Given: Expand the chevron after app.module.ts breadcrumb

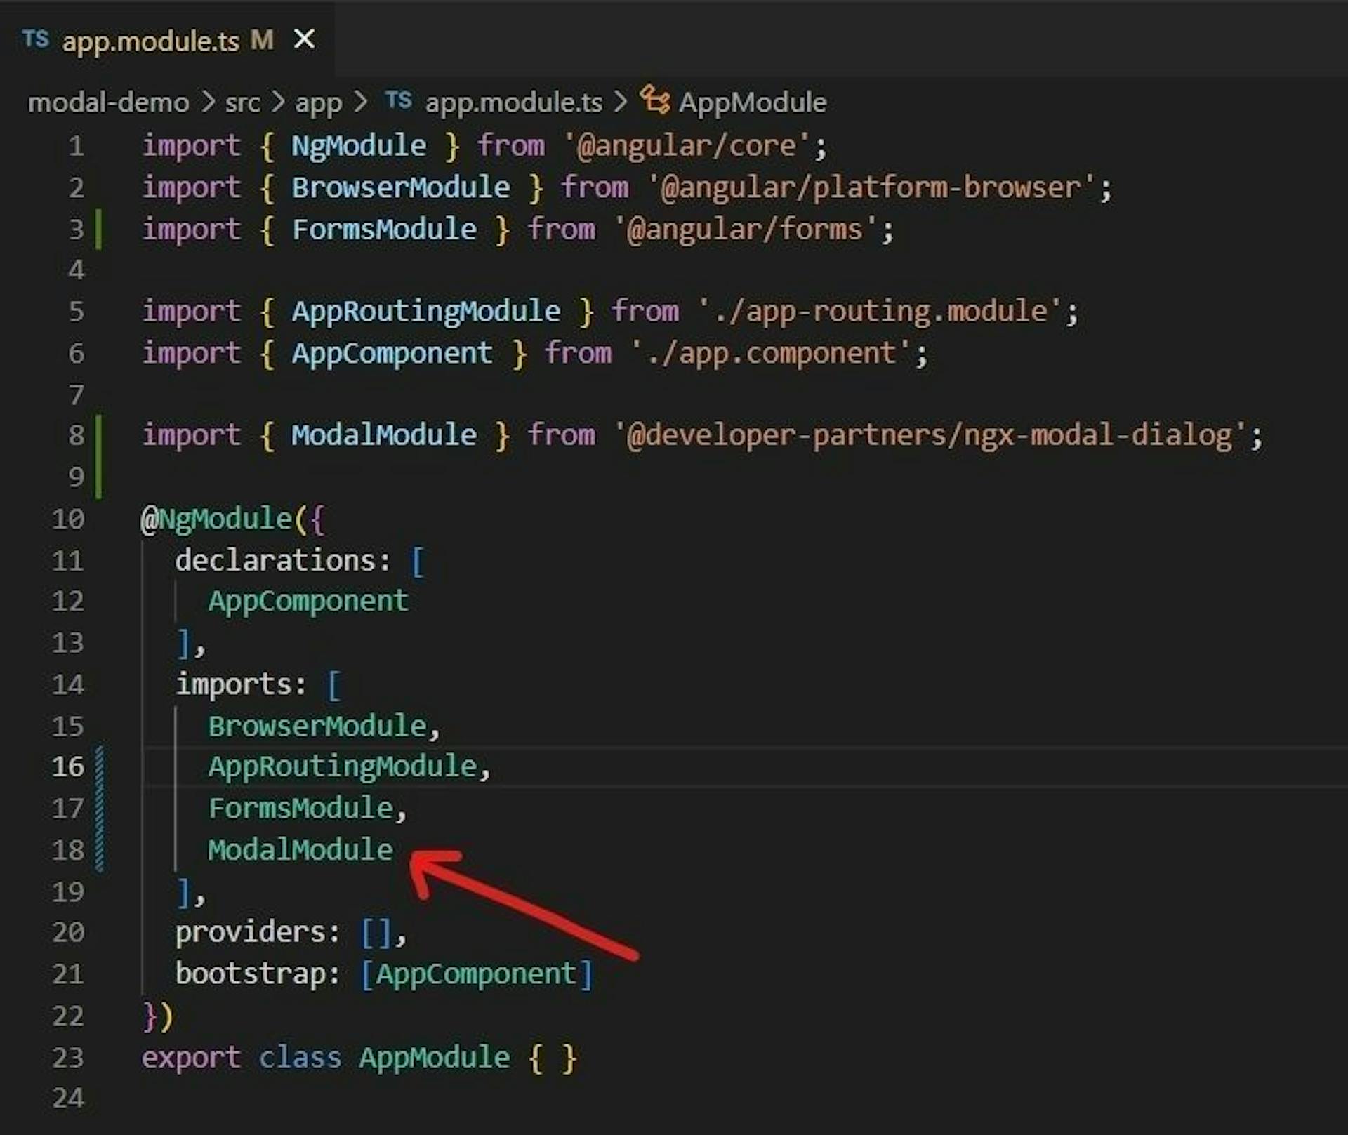Looking at the screenshot, I should (622, 102).
